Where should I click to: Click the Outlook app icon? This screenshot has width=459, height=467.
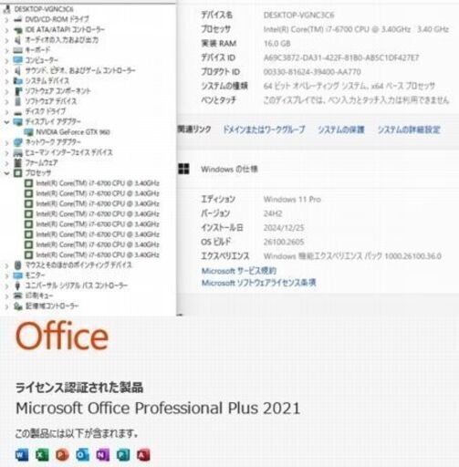82,454
